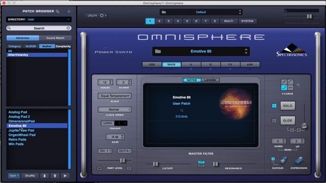326x183 pixels.
Task: Click the download arrow button in browser footer
Action: pyautogui.click(x=44, y=176)
